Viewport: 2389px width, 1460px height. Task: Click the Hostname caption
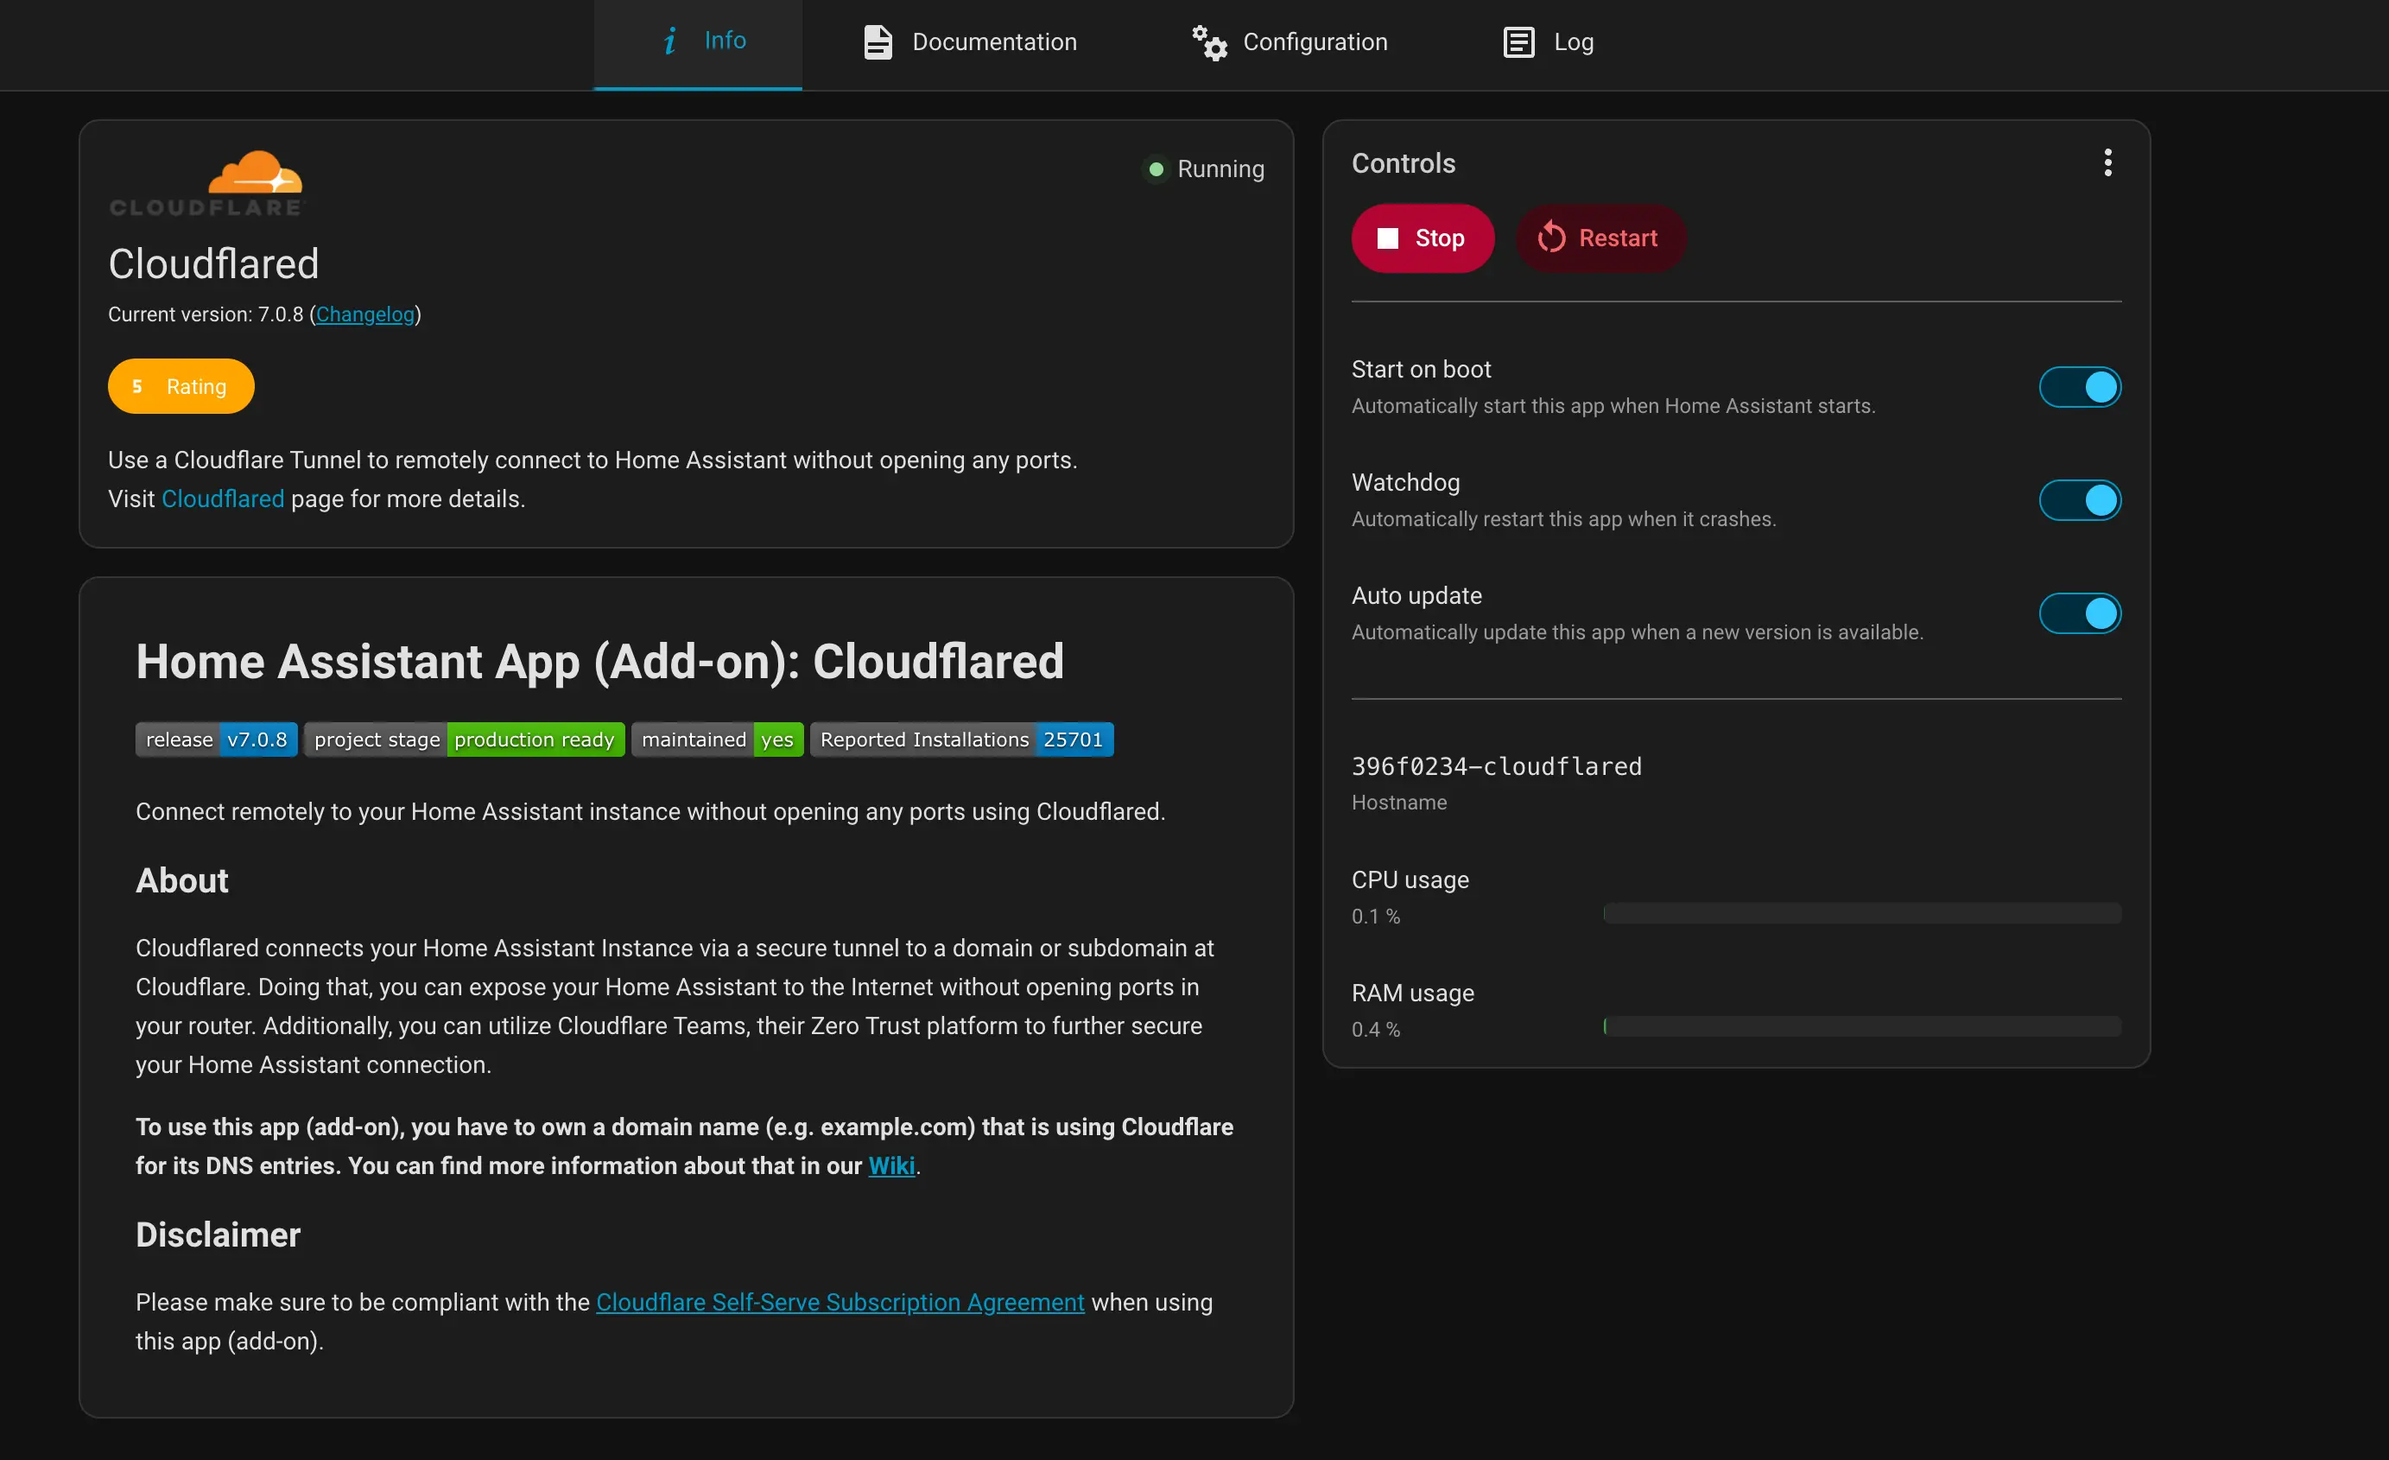point(1399,803)
